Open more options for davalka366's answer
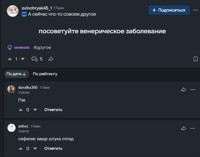 (193, 90)
